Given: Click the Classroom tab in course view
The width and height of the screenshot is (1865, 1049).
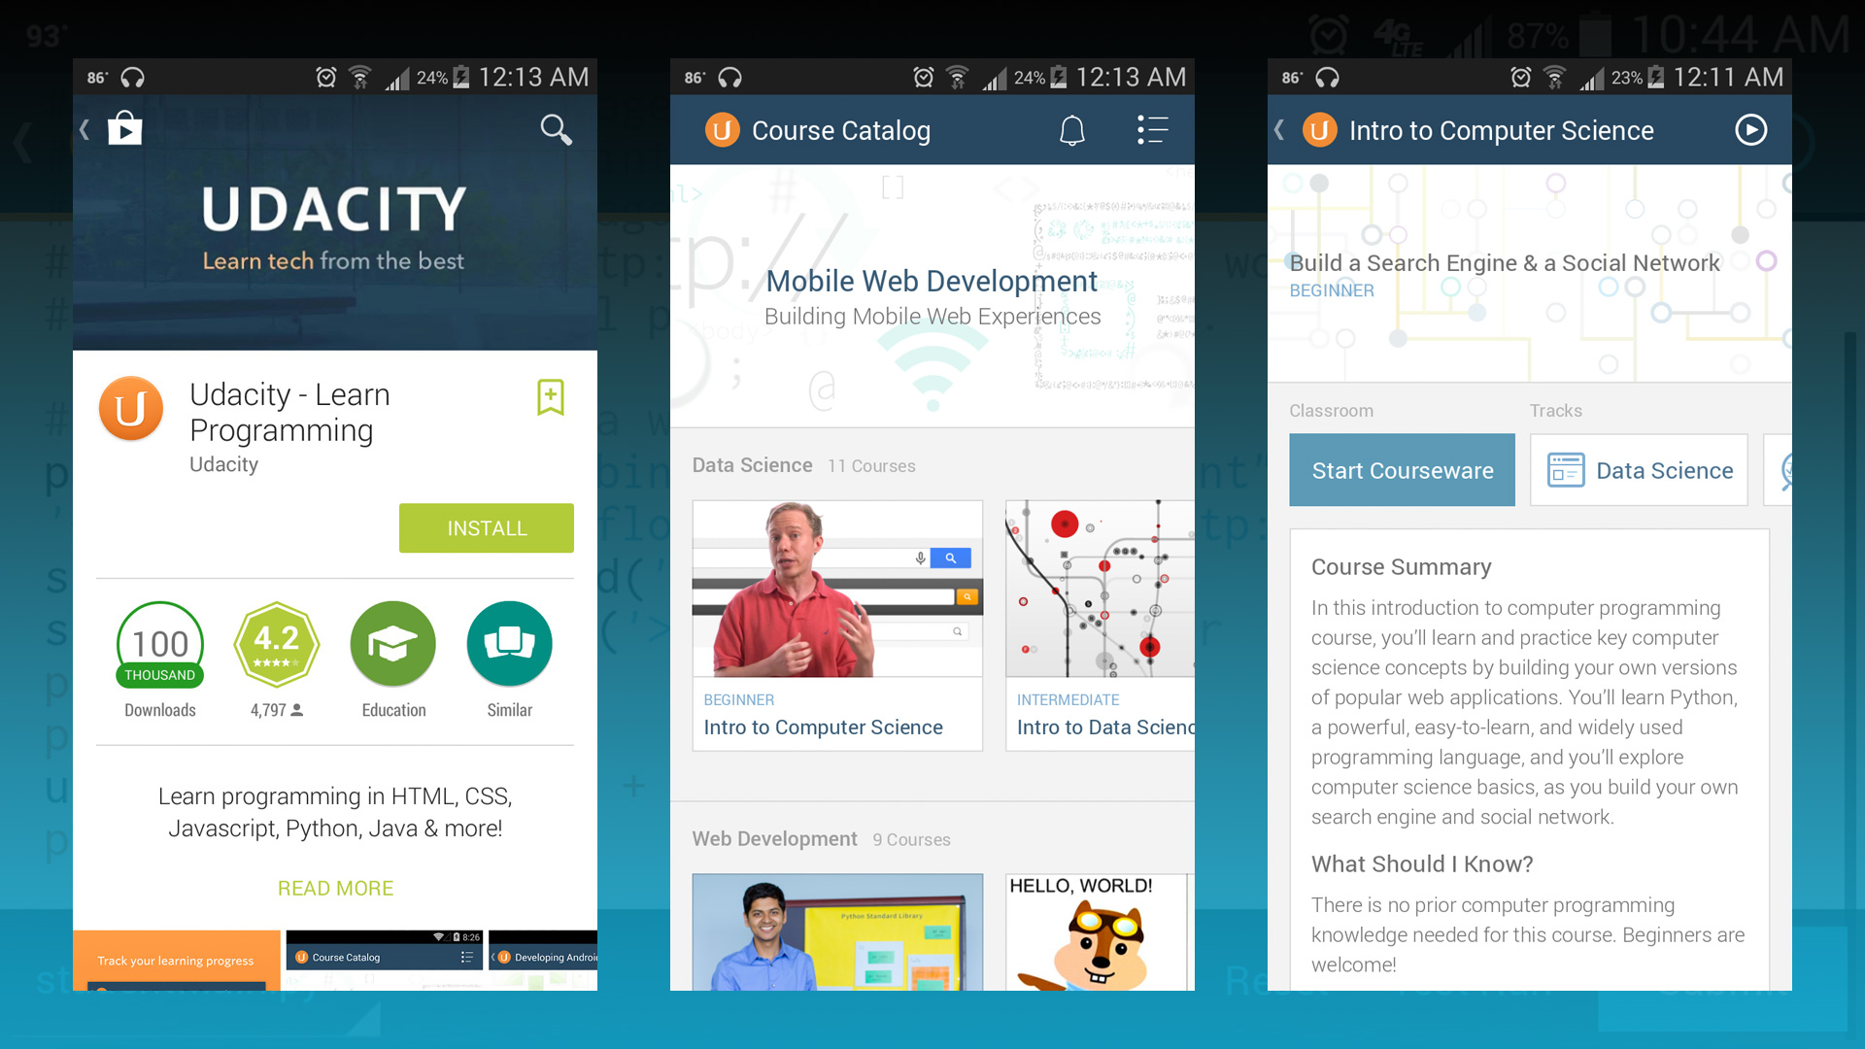Looking at the screenshot, I should point(1331,411).
